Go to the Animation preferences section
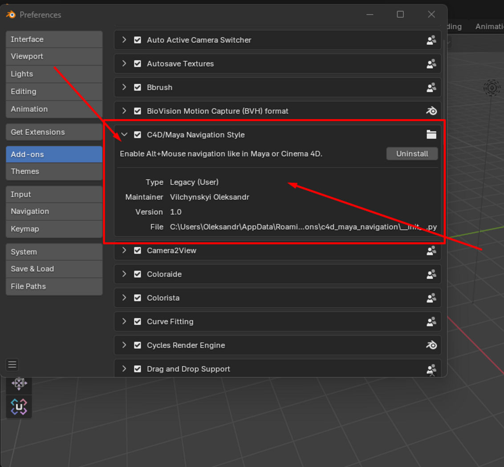The height and width of the screenshot is (467, 504). point(54,109)
